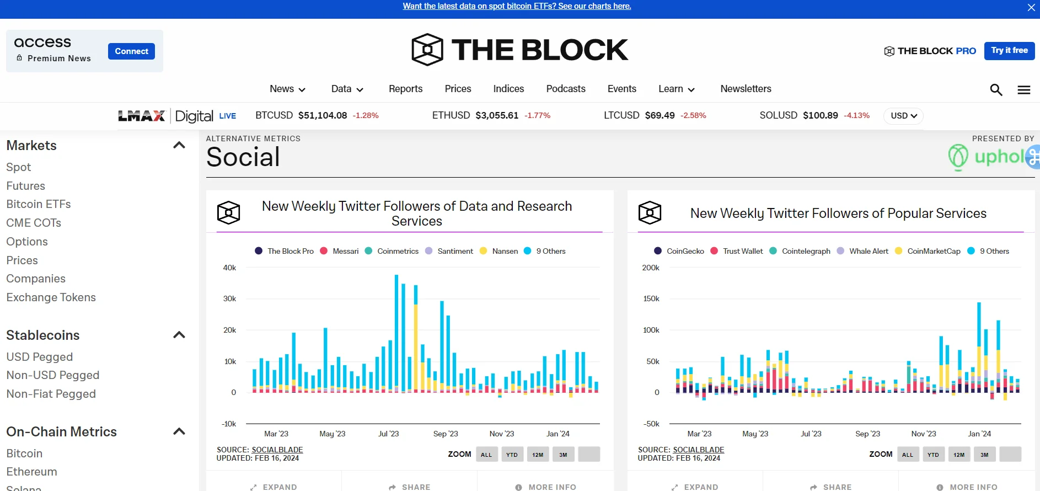Click the Try it free button
This screenshot has width=1040, height=491.
tap(1010, 51)
